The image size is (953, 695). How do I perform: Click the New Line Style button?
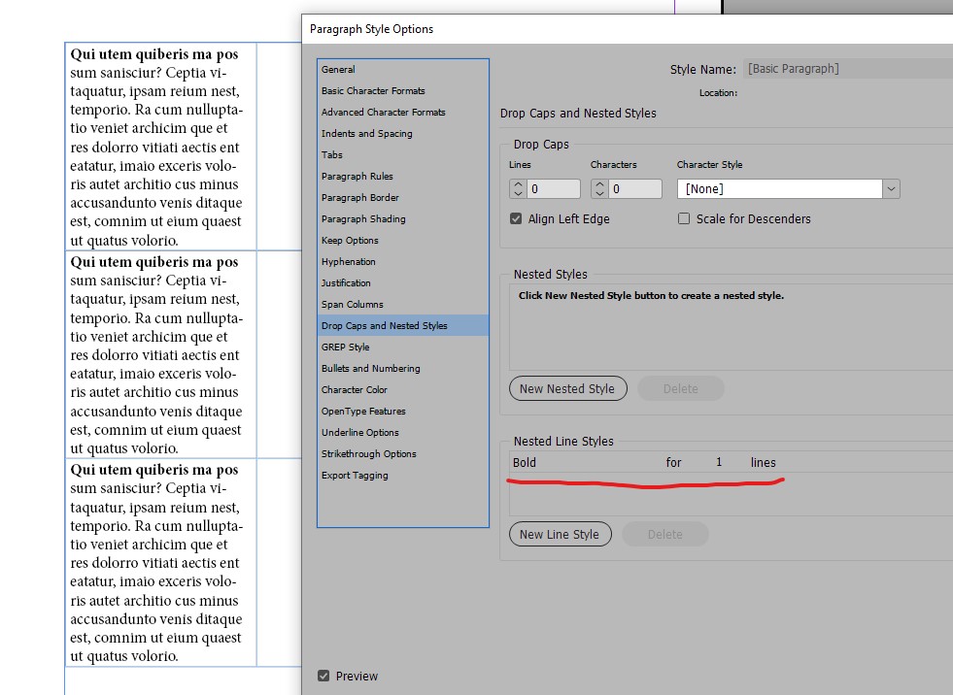(560, 535)
